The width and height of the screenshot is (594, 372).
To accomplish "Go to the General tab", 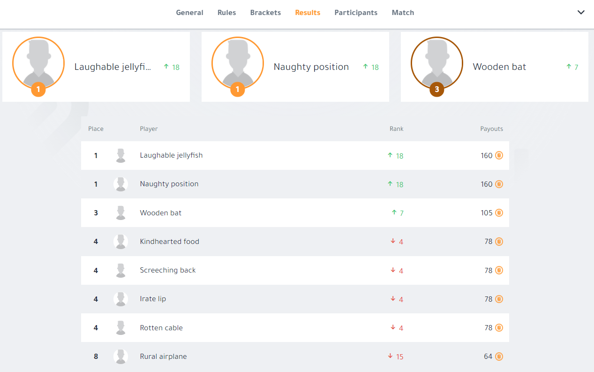I will point(189,13).
